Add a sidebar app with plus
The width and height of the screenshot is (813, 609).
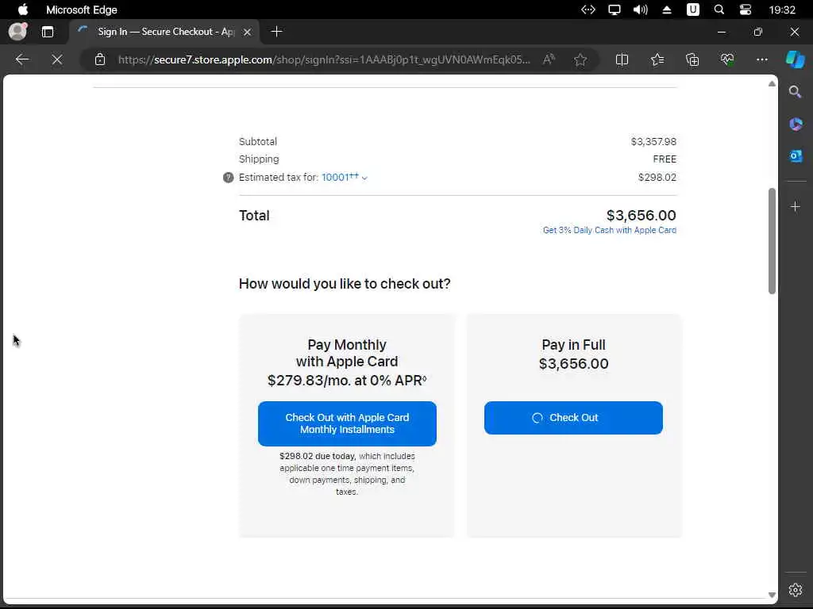[x=795, y=207]
